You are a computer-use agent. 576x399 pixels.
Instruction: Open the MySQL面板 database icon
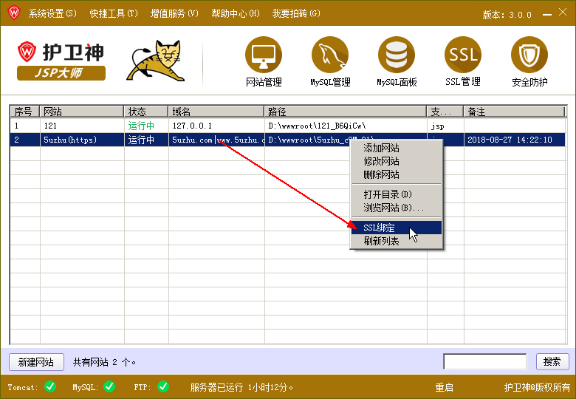pos(397,55)
